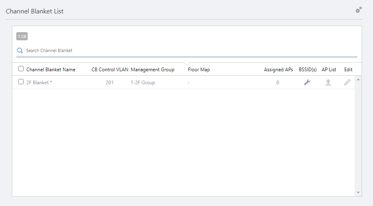Click the scrollbar up arrow
The height and width of the screenshot is (206, 373).
tap(358, 79)
